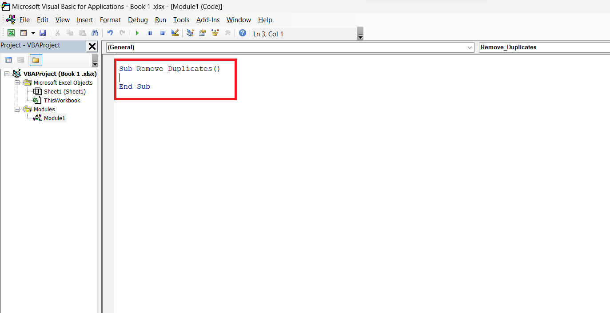Click the VBA application icon in menu bar

click(x=10, y=20)
